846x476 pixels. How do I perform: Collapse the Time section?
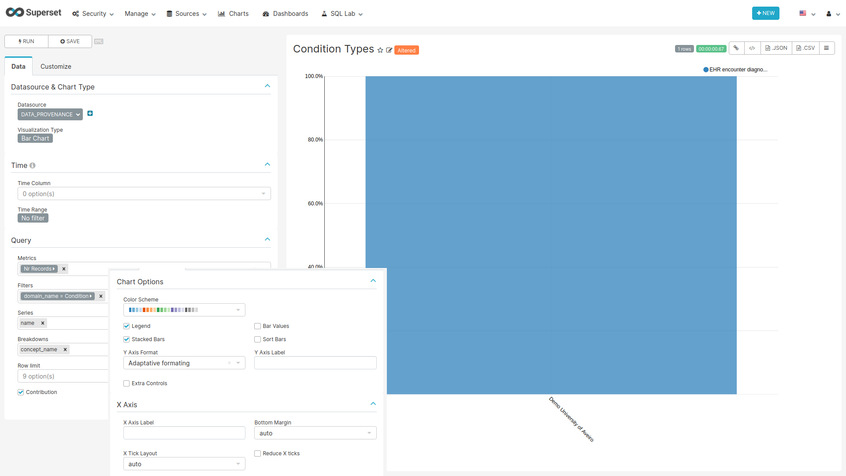(267, 164)
